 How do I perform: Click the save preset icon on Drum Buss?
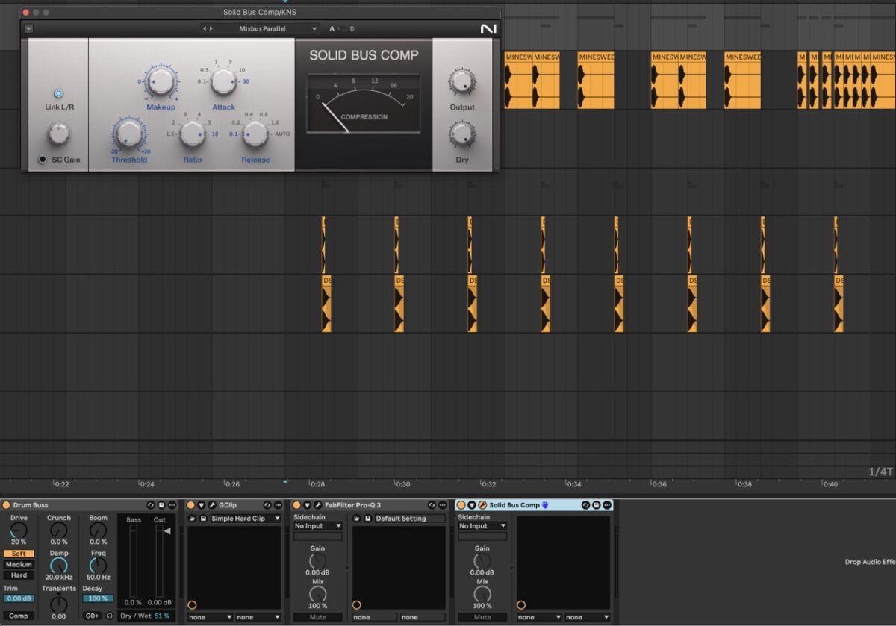click(161, 505)
